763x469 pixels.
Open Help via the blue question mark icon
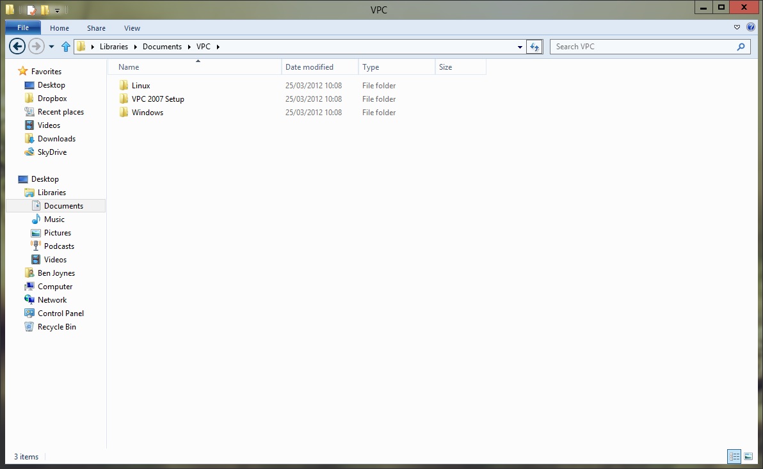[x=751, y=28]
